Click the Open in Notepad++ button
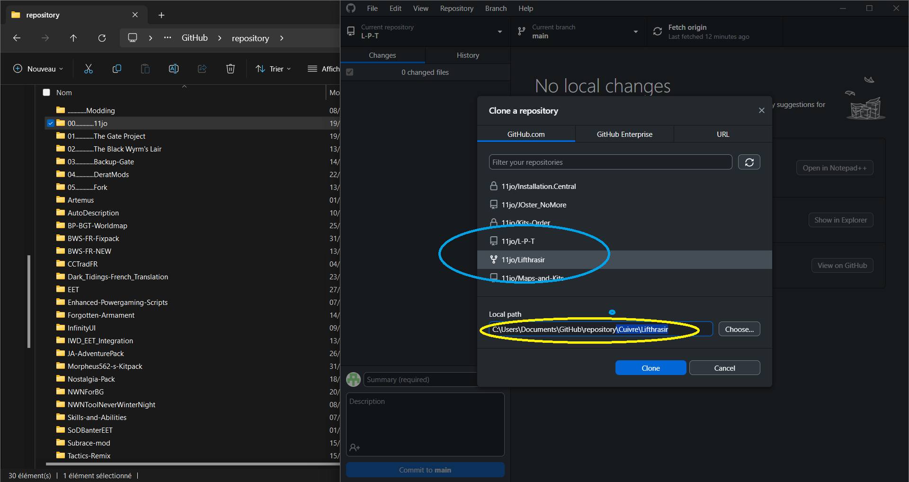 [834, 168]
